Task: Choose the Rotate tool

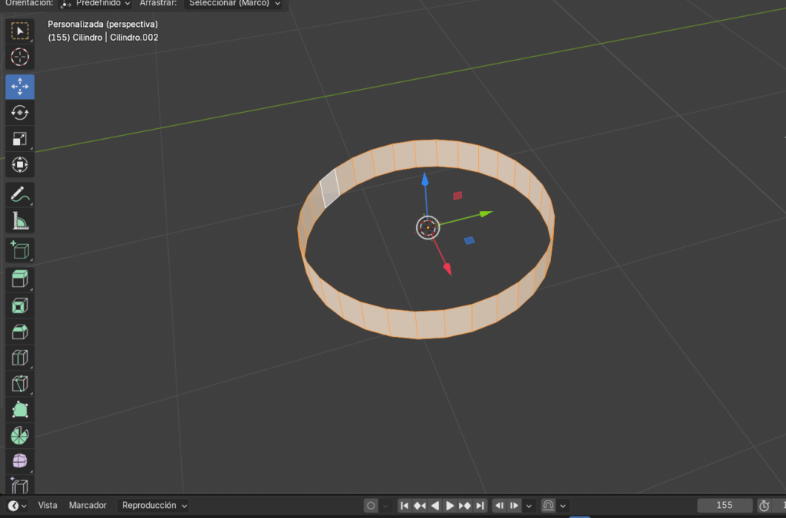Action: (20, 113)
